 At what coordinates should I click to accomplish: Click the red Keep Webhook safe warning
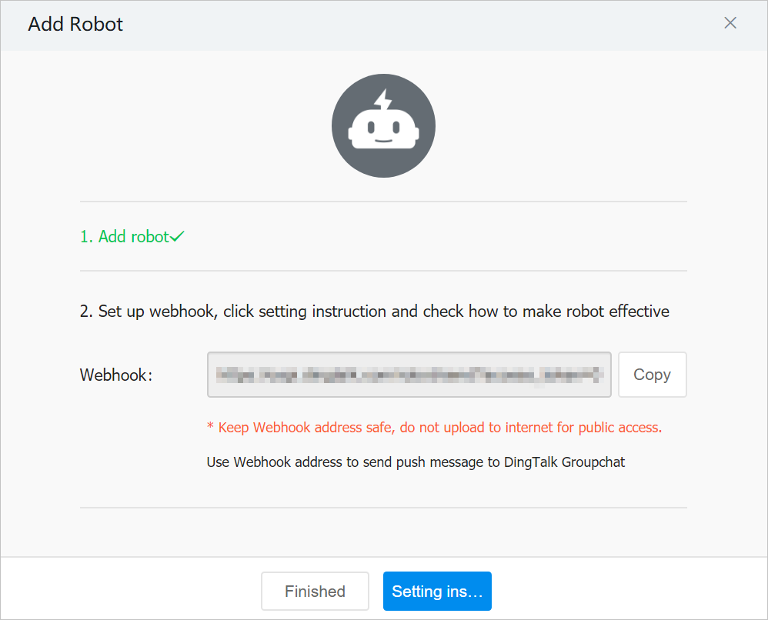[x=434, y=428]
